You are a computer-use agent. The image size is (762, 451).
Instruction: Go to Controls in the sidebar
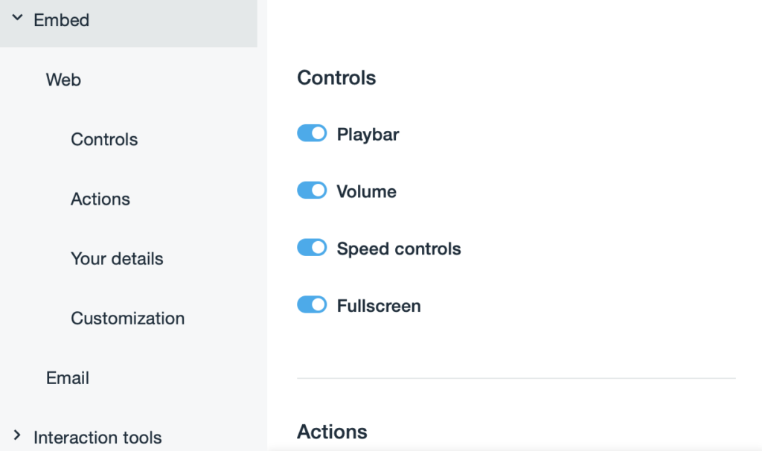pos(104,139)
